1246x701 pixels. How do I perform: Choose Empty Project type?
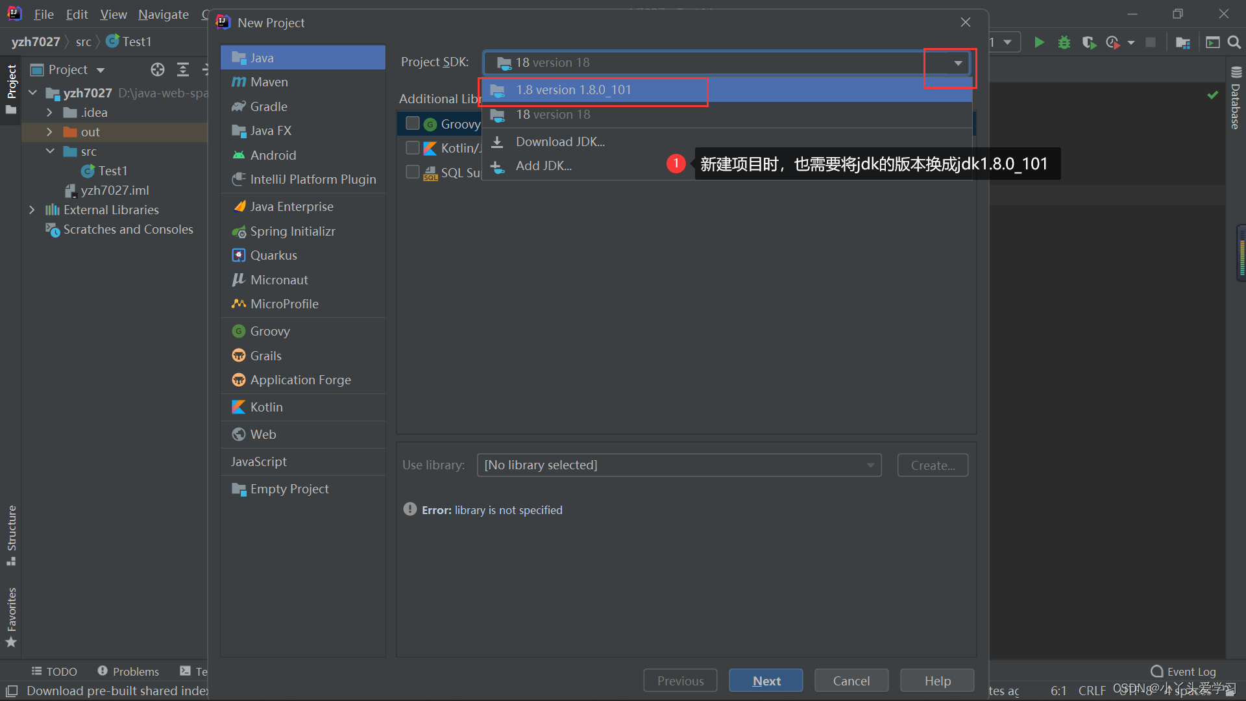point(303,489)
